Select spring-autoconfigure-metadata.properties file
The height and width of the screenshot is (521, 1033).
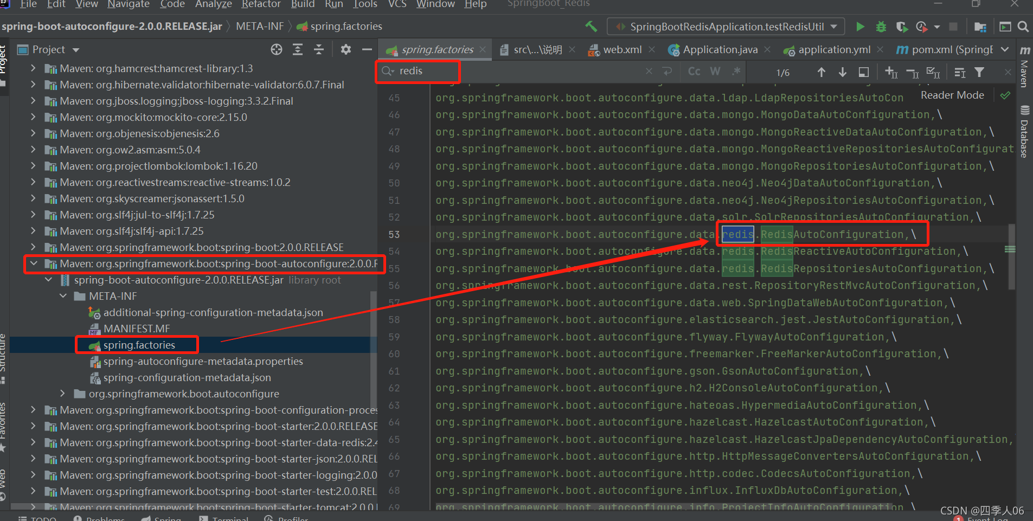click(x=203, y=361)
